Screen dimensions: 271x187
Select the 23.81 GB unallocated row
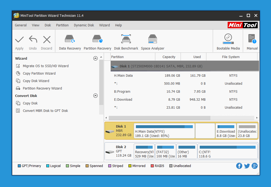(x=185, y=107)
